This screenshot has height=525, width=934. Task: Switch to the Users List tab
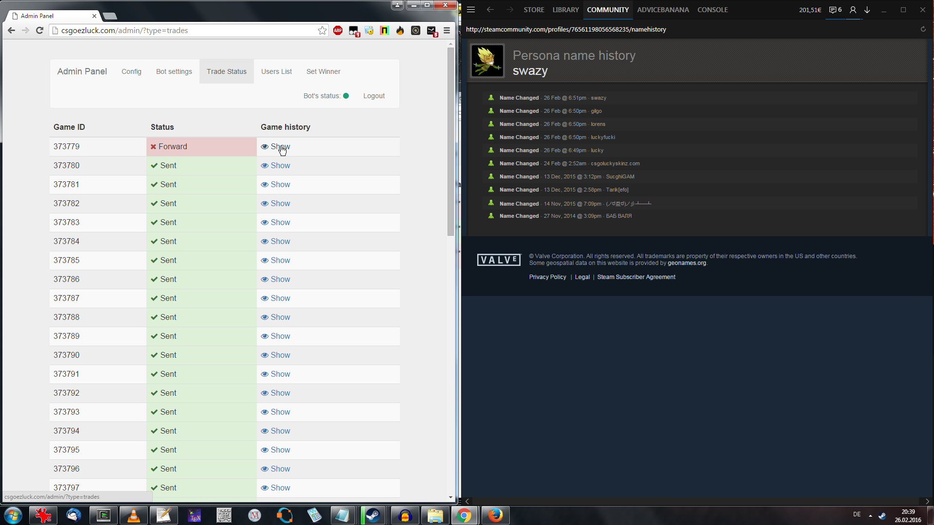[x=276, y=71]
